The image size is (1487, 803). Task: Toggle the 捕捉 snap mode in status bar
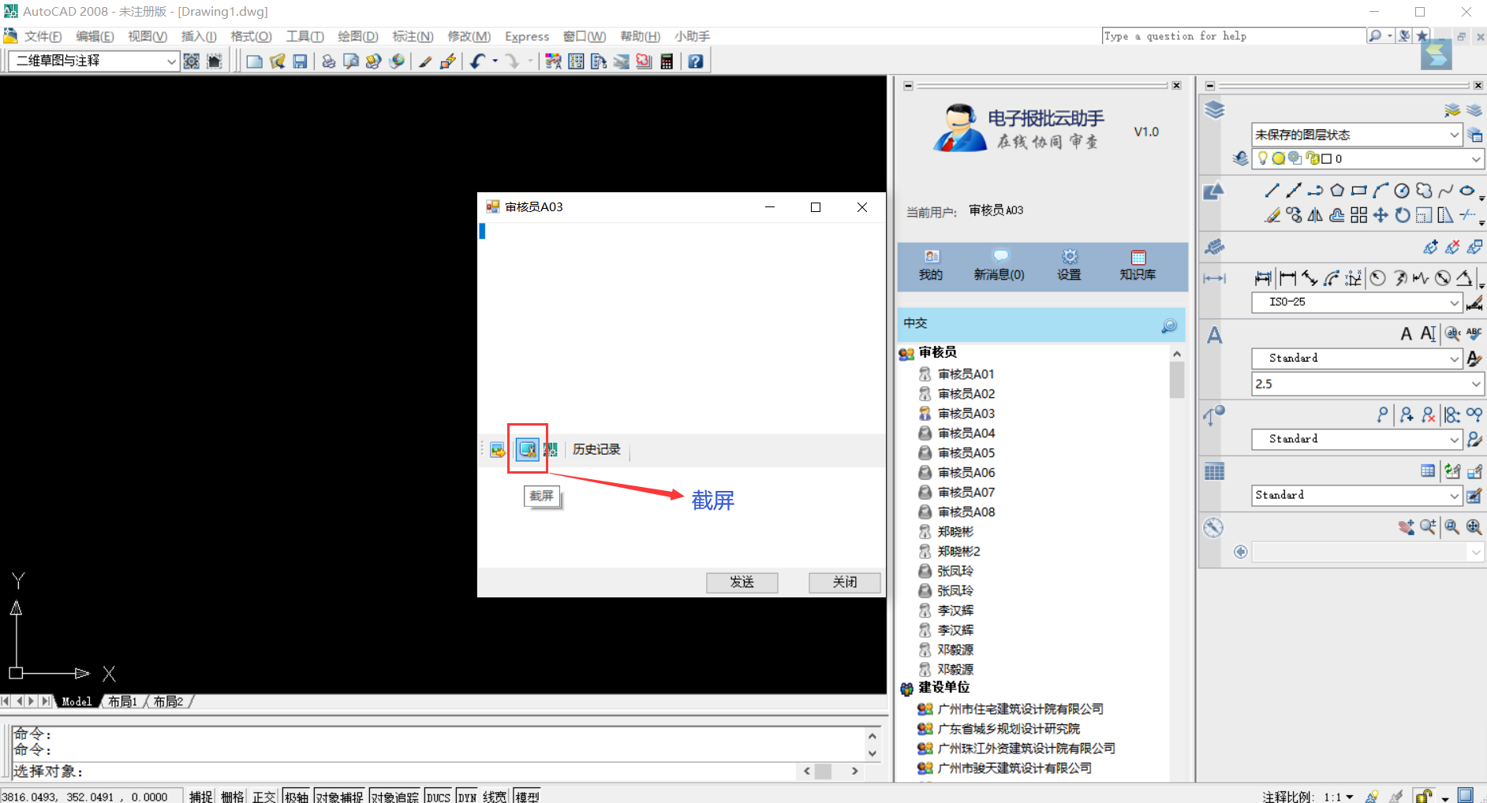pos(200,796)
